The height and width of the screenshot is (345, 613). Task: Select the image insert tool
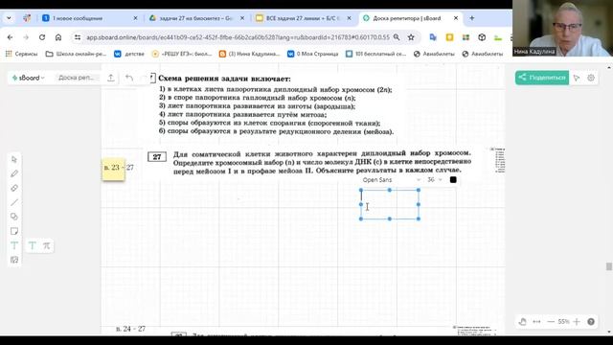pyautogui.click(x=14, y=260)
